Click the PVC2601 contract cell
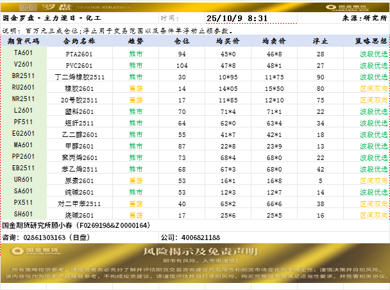This screenshot has width=390, height=290. coord(79,65)
